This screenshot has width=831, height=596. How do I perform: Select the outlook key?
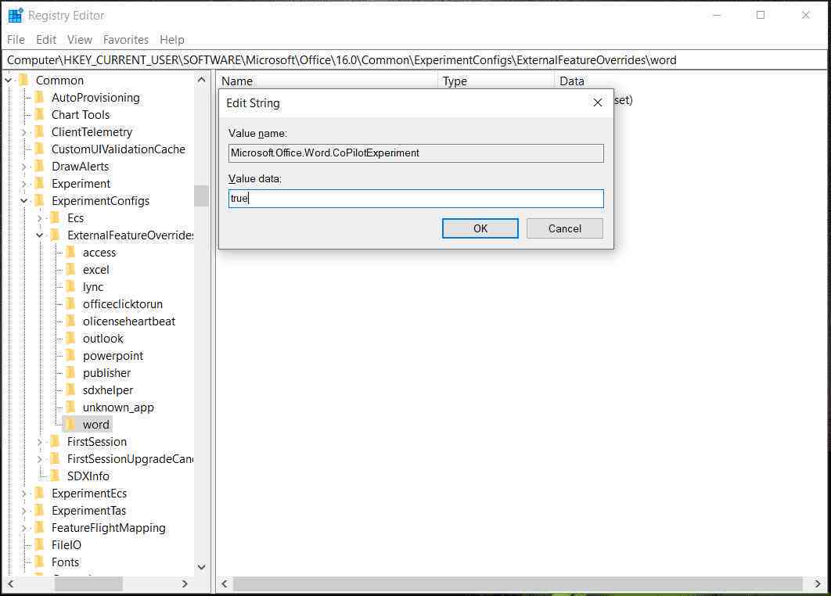coord(103,339)
